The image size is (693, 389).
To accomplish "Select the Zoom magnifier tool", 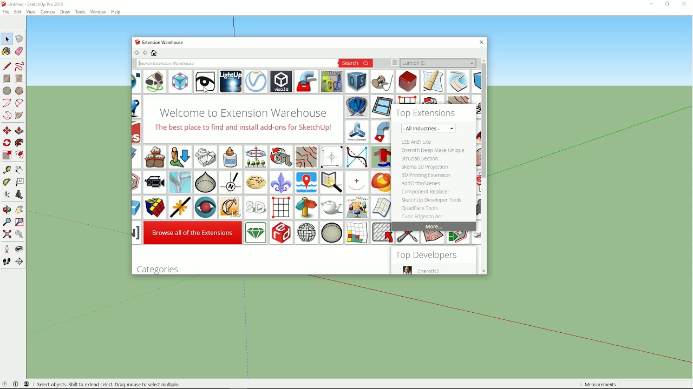I will 7,222.
